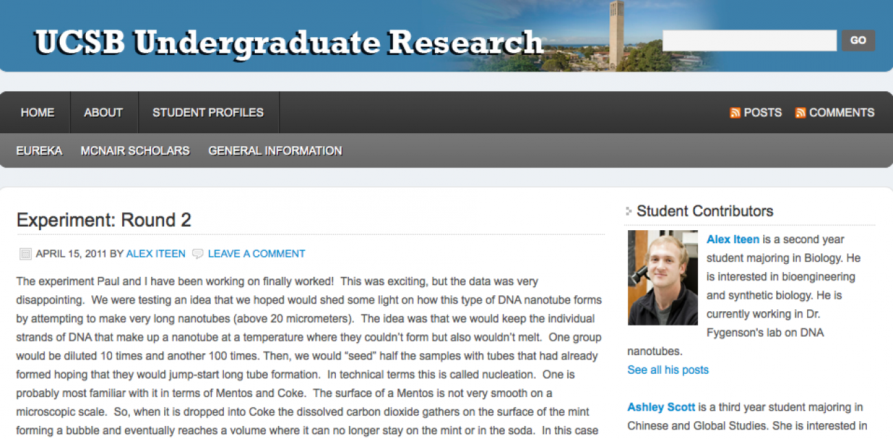The width and height of the screenshot is (893, 439).
Task: Open Ashley Scott's name link in the sidebar
Action: 660,407
